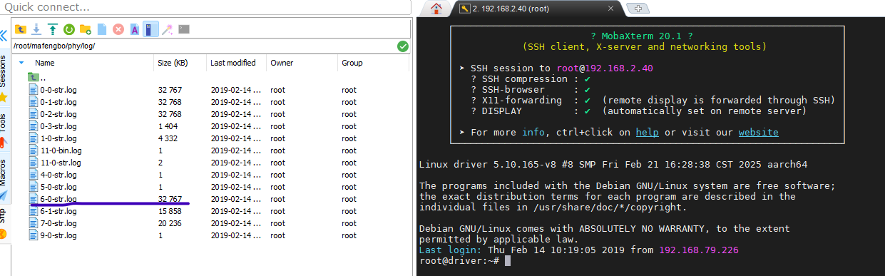The image size is (885, 276).
Task: Select file 5-0-str.log
Action: (x=58, y=187)
